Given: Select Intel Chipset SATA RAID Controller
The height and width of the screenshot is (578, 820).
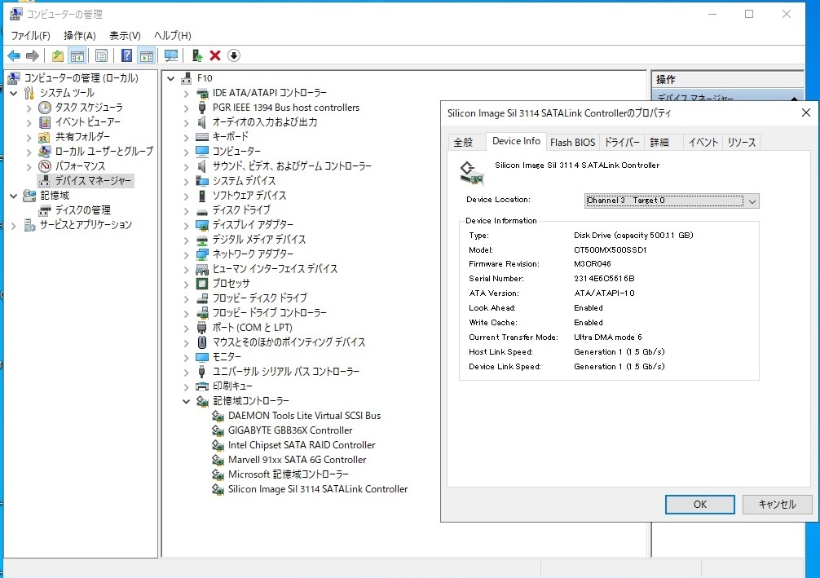Looking at the screenshot, I should tap(302, 445).
